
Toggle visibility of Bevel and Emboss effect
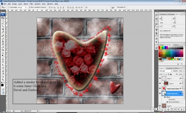(167, 102)
